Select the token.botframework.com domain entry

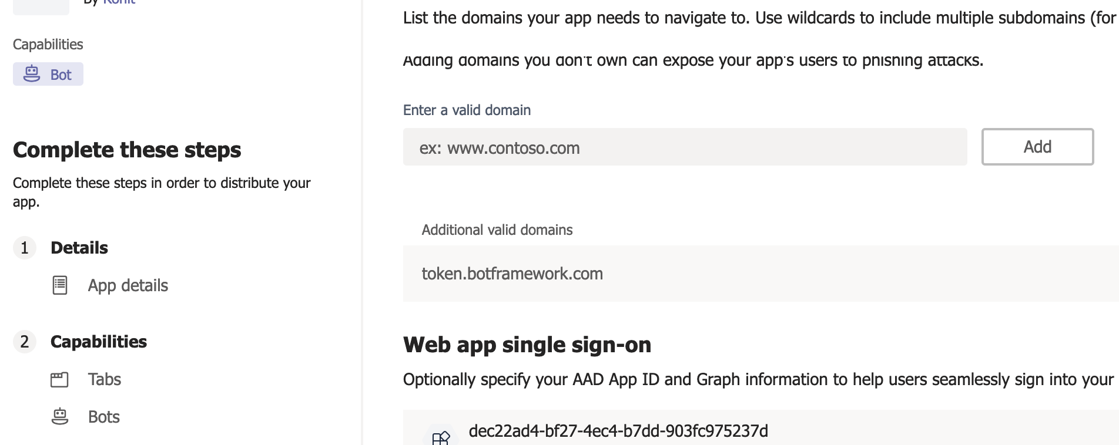[512, 273]
